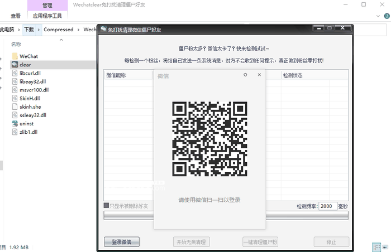Click the 微信昵称 column header
This screenshot has width=391, height=252.
[128, 75]
